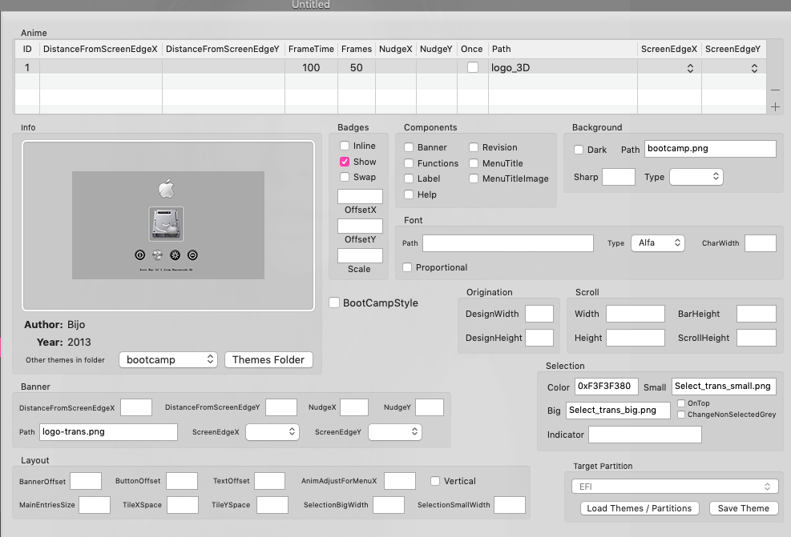
Task: Click the ScrollHeight input field
Action: pyautogui.click(x=757, y=338)
